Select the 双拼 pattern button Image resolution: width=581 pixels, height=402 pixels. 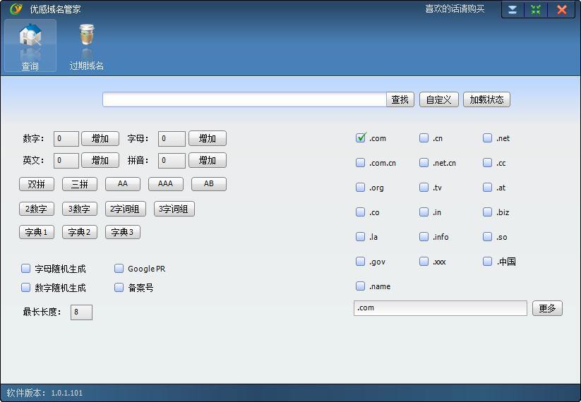click(37, 184)
